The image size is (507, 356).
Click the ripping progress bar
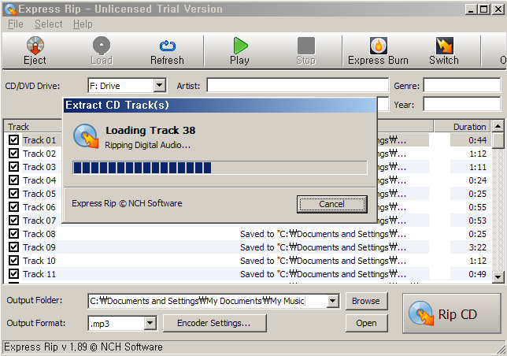pos(220,168)
